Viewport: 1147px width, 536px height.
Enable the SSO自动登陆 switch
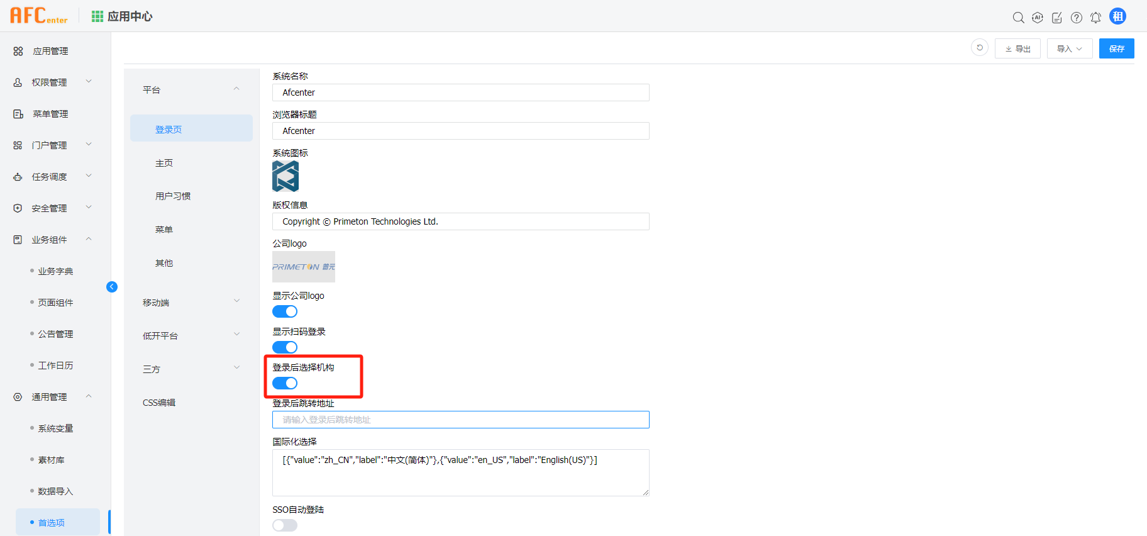tap(285, 525)
